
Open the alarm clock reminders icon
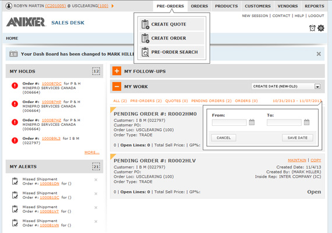312,28
